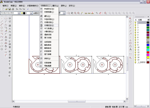Click the Txt text toolbar button

pos(24,9)
